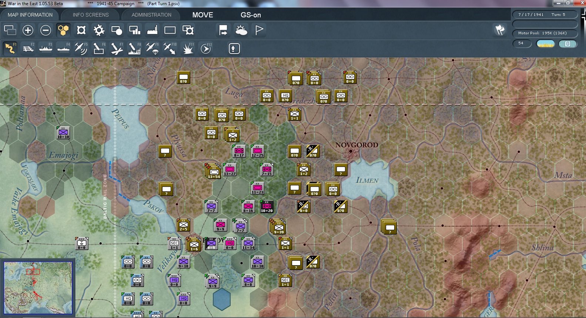Viewport: 586px width, 318px height.
Task: Switch to the INFO SCREENS tab
Action: tap(91, 15)
